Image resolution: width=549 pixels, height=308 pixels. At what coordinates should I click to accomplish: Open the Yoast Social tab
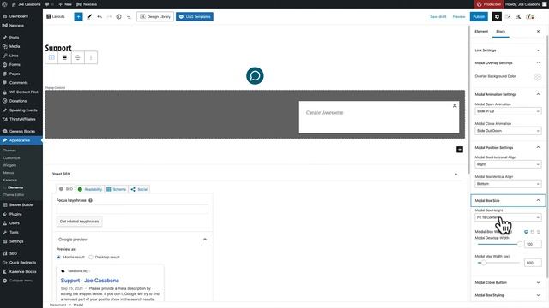point(139,189)
